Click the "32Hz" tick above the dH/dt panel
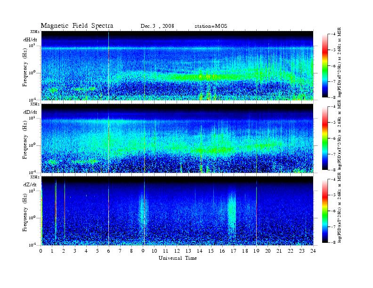This screenshot has height=288, width=373. [x=35, y=32]
